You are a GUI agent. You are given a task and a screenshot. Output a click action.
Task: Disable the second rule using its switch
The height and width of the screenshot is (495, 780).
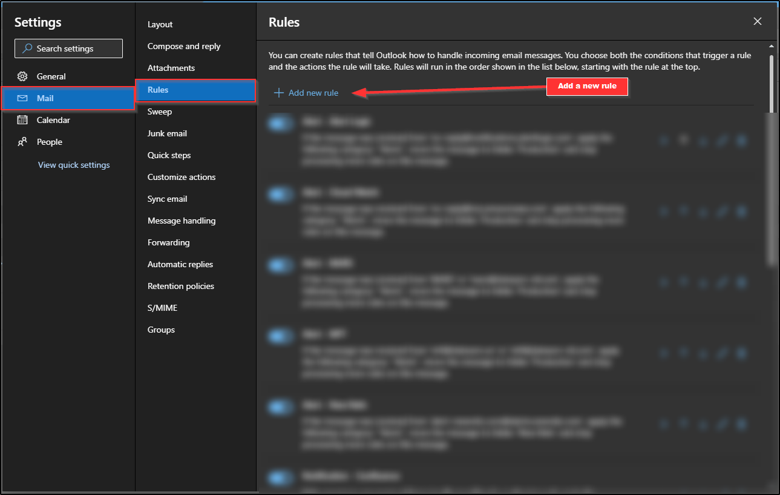pyautogui.click(x=280, y=194)
